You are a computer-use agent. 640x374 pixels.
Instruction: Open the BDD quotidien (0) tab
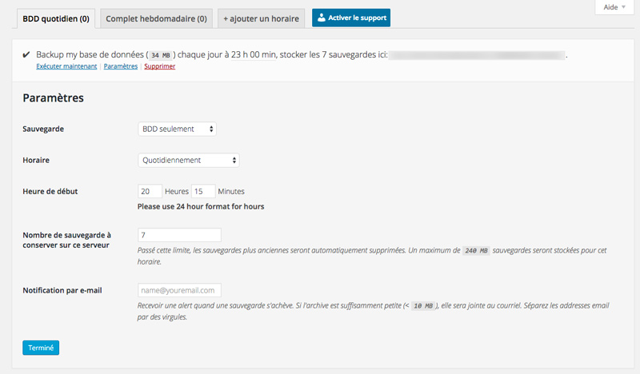pos(56,18)
